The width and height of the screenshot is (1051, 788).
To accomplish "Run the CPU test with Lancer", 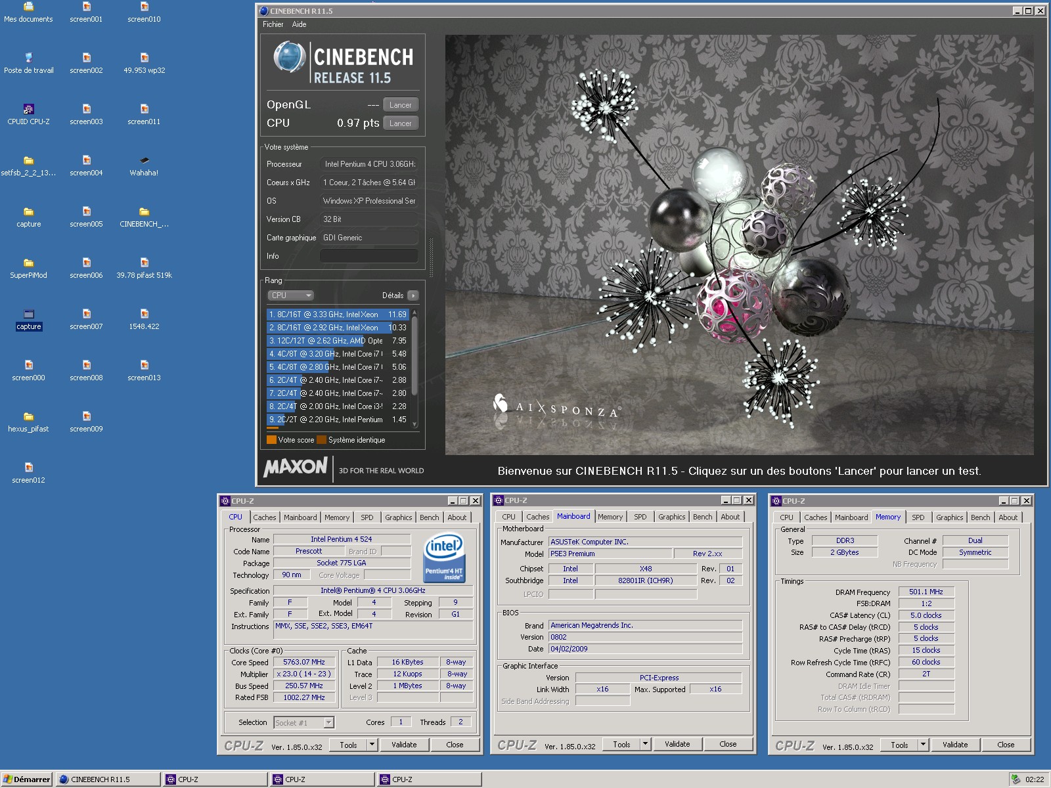I will [x=400, y=123].
